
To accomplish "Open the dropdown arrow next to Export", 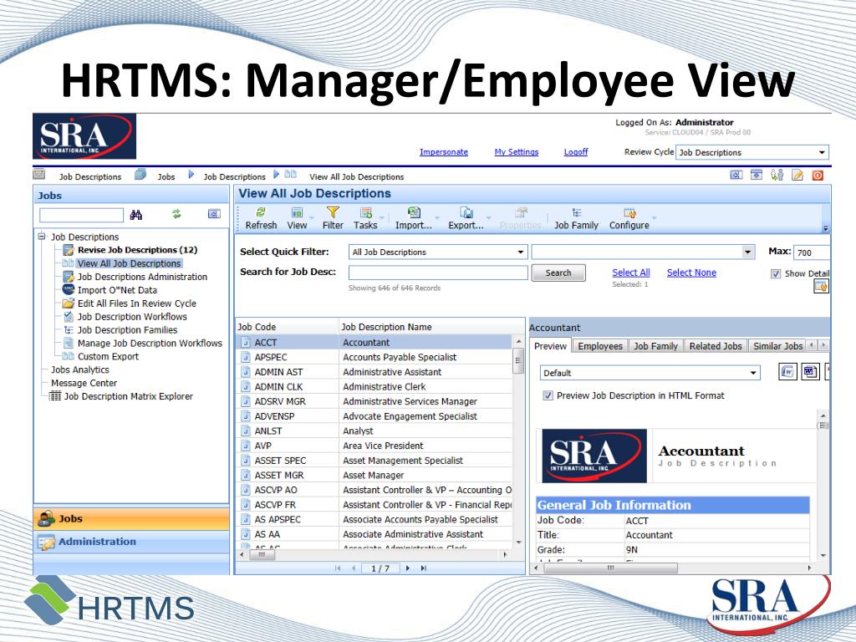I will pyautogui.click(x=488, y=218).
